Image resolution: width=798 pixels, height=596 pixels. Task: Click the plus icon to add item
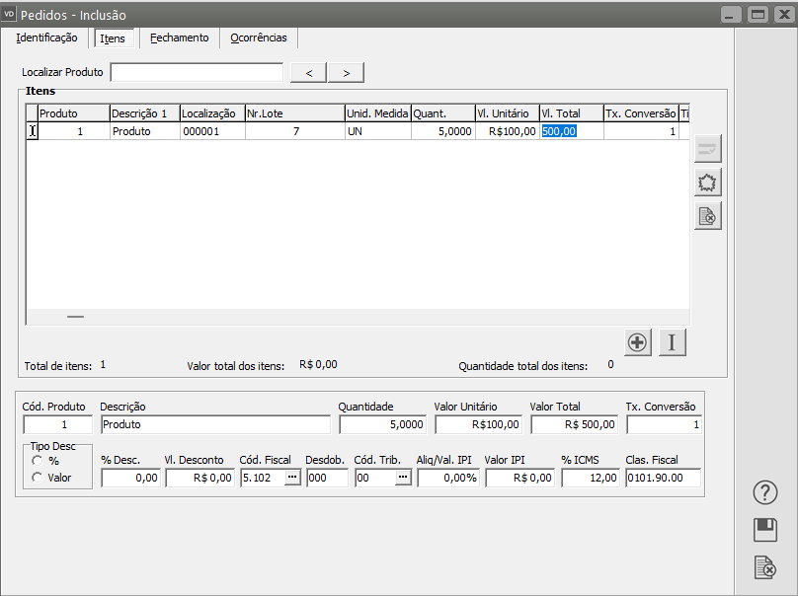point(638,342)
